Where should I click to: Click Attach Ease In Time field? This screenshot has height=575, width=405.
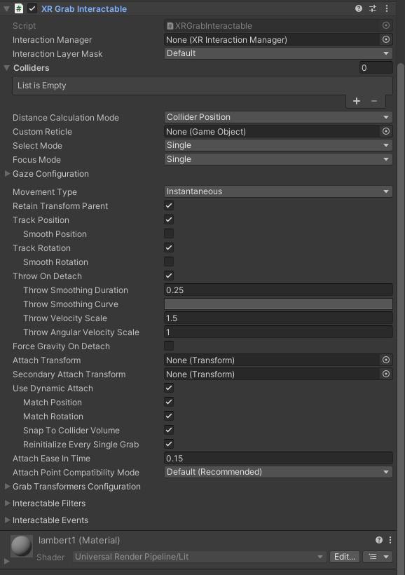(x=278, y=458)
